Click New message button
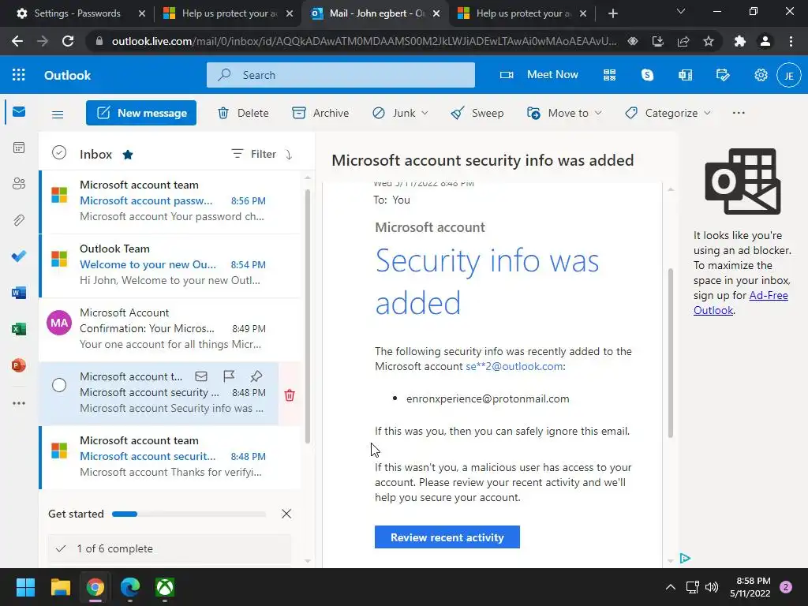808x606 pixels. pyautogui.click(x=141, y=113)
